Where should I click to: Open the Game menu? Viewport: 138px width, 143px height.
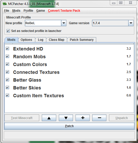point(41,11)
